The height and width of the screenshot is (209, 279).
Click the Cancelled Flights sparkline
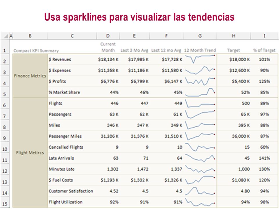tap(200, 147)
